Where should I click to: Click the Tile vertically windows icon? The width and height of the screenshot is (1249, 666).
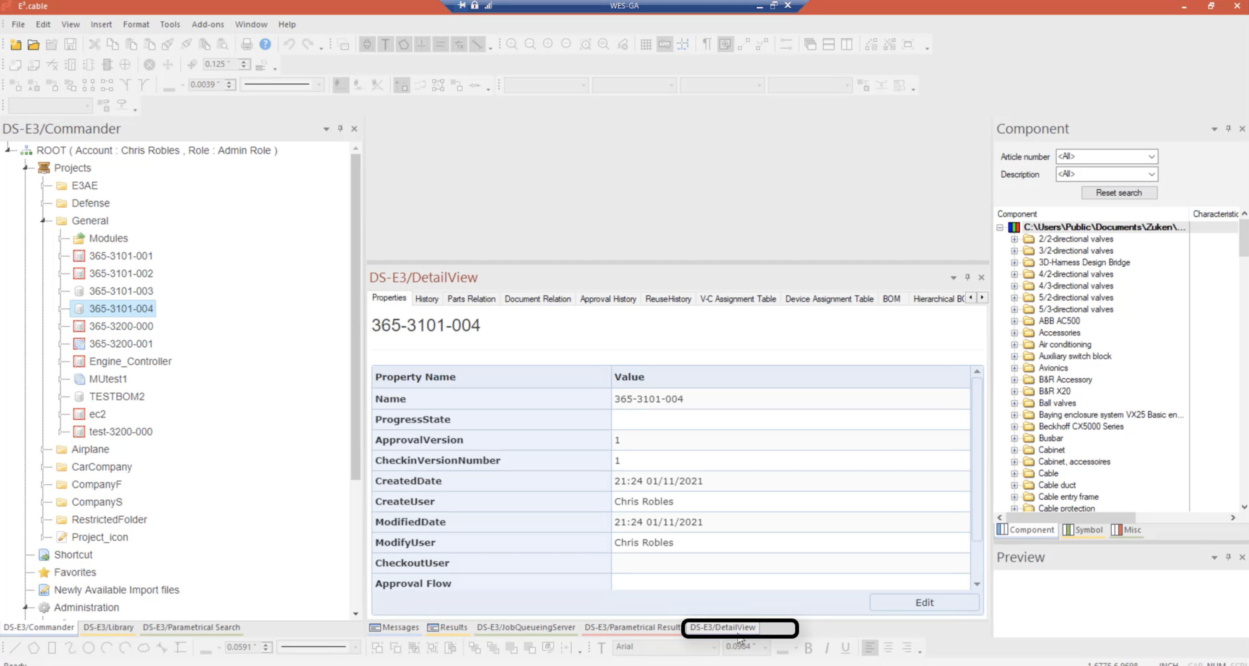coord(847,45)
